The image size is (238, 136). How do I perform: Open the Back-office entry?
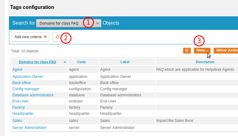[x=22, y=83]
